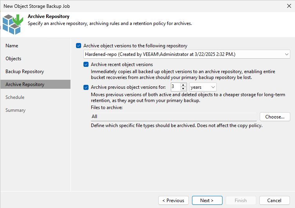
Task: Click dropdown arrow of archive repository selector
Action: [x=286, y=54]
